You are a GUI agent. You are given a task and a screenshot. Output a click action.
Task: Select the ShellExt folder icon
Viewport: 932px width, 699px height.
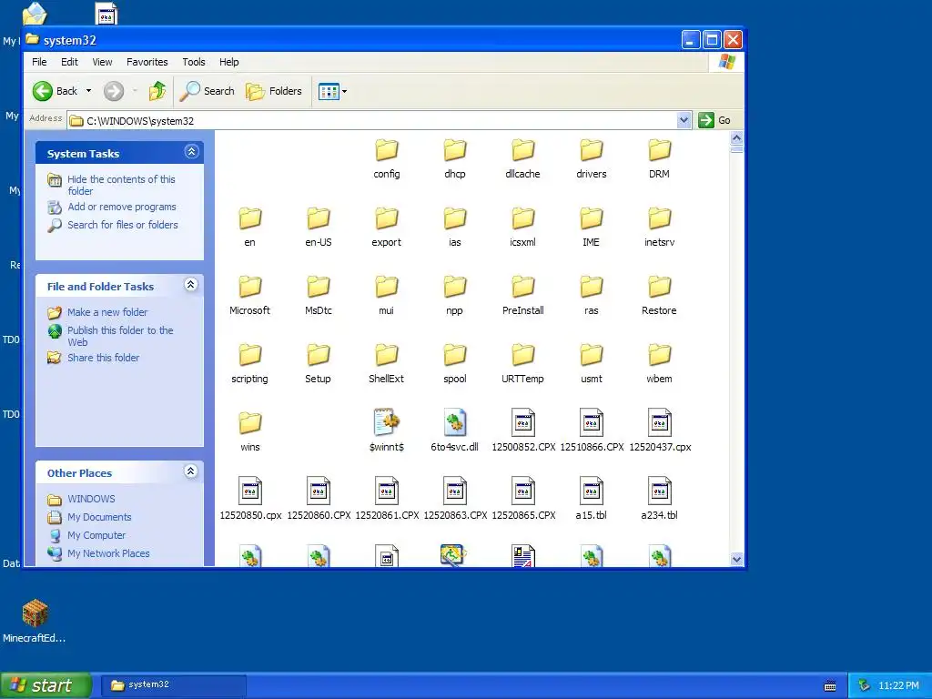pyautogui.click(x=386, y=356)
